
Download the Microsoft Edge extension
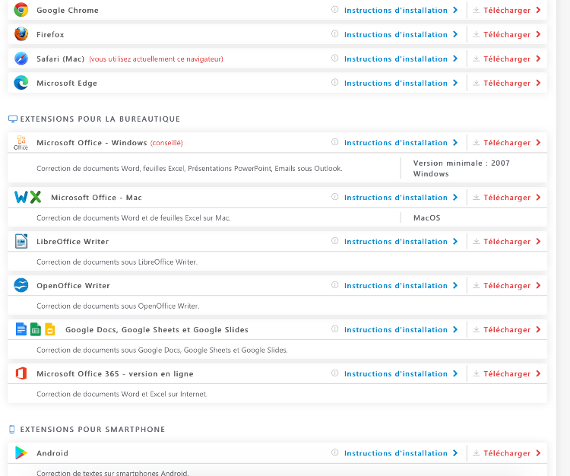point(507,84)
